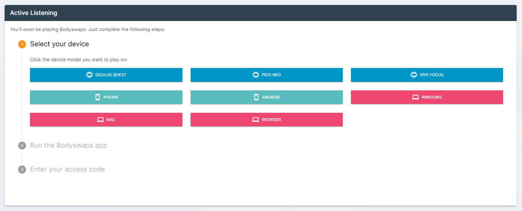Click the laptop icon on the Mac button
Viewport: 522px width, 211px height.
pyautogui.click(x=100, y=120)
